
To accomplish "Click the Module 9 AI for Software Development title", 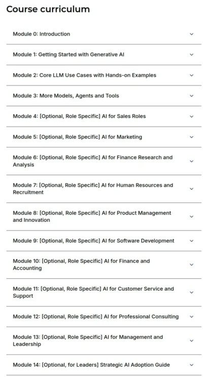I will click(93, 241).
